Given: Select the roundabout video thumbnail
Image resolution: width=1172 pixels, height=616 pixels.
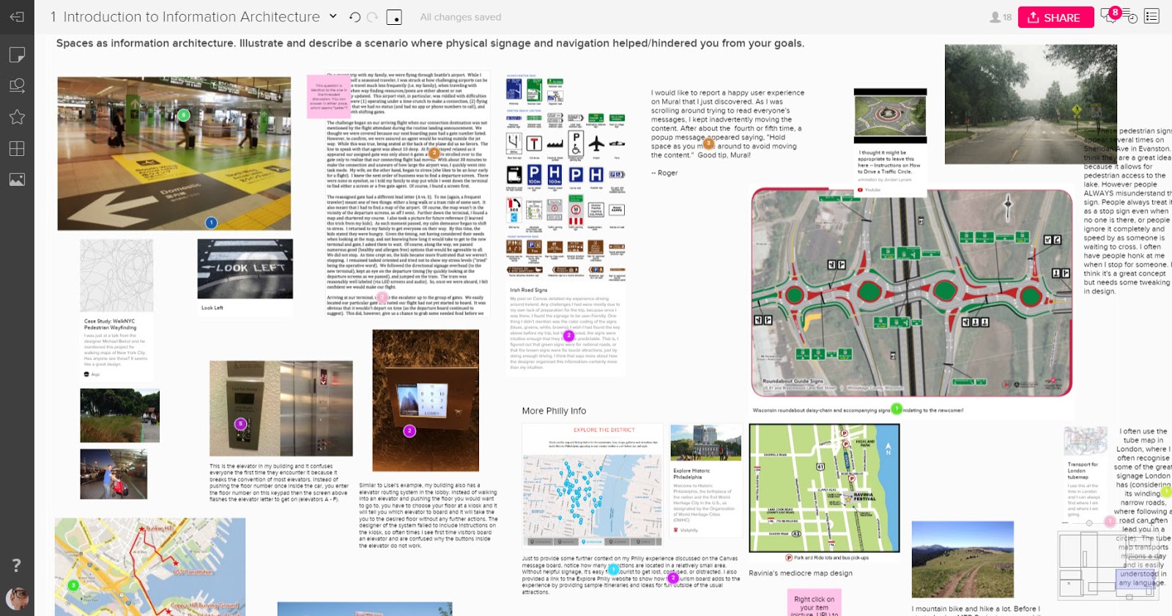Looking at the screenshot, I should 890,116.
